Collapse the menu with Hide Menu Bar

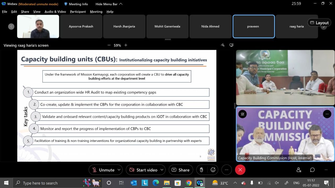click(x=109, y=4)
